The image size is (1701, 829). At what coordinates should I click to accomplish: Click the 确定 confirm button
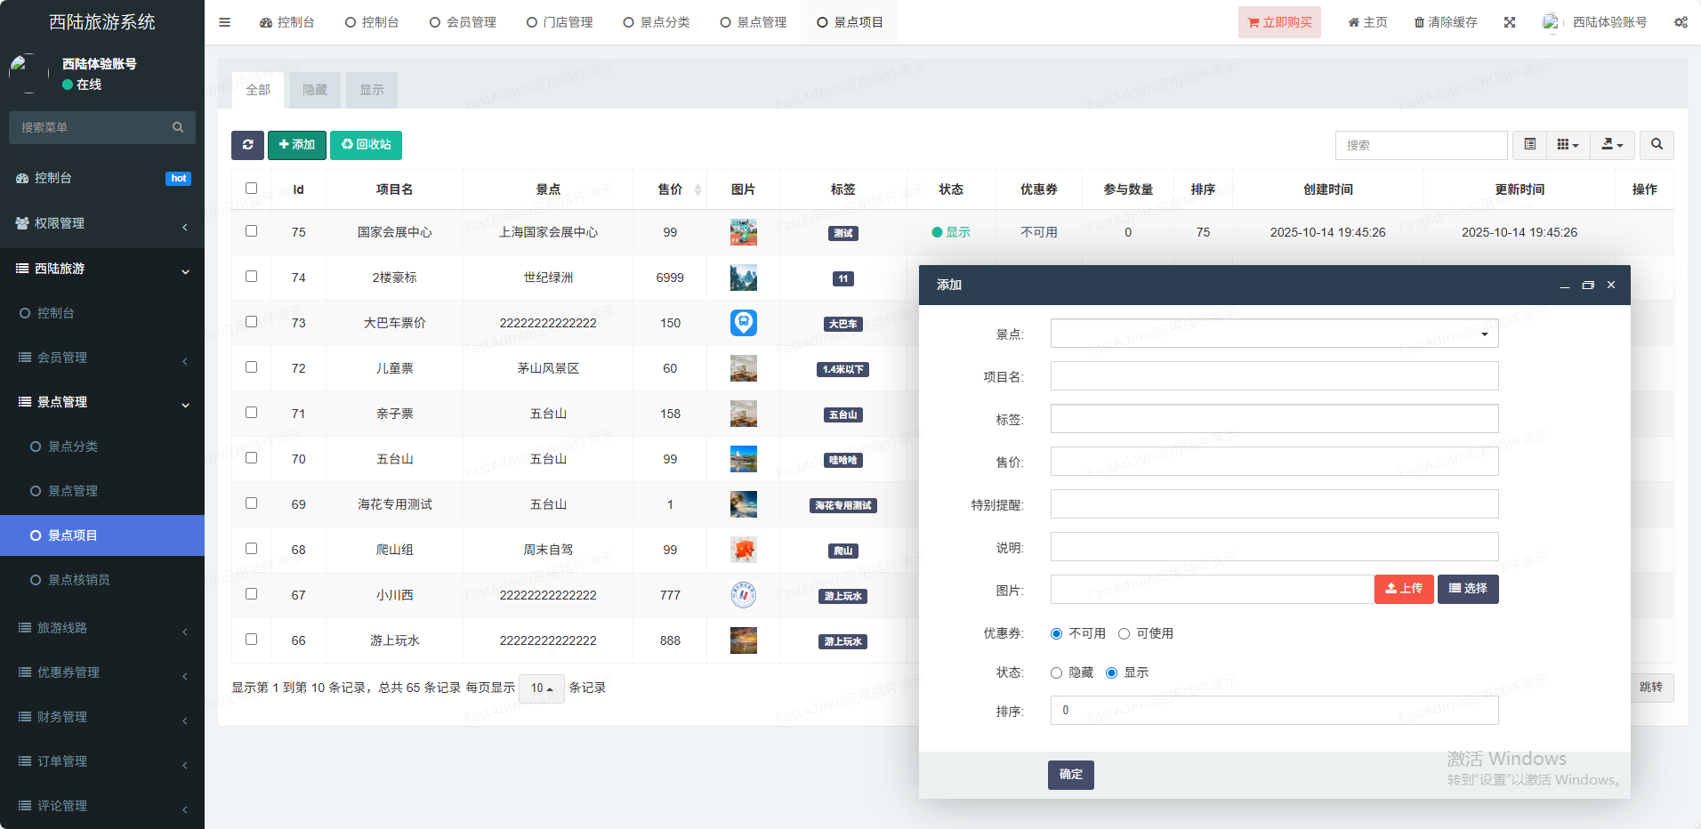coord(1070,775)
